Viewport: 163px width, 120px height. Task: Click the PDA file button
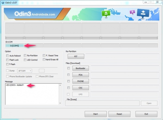click(x=81, y=75)
